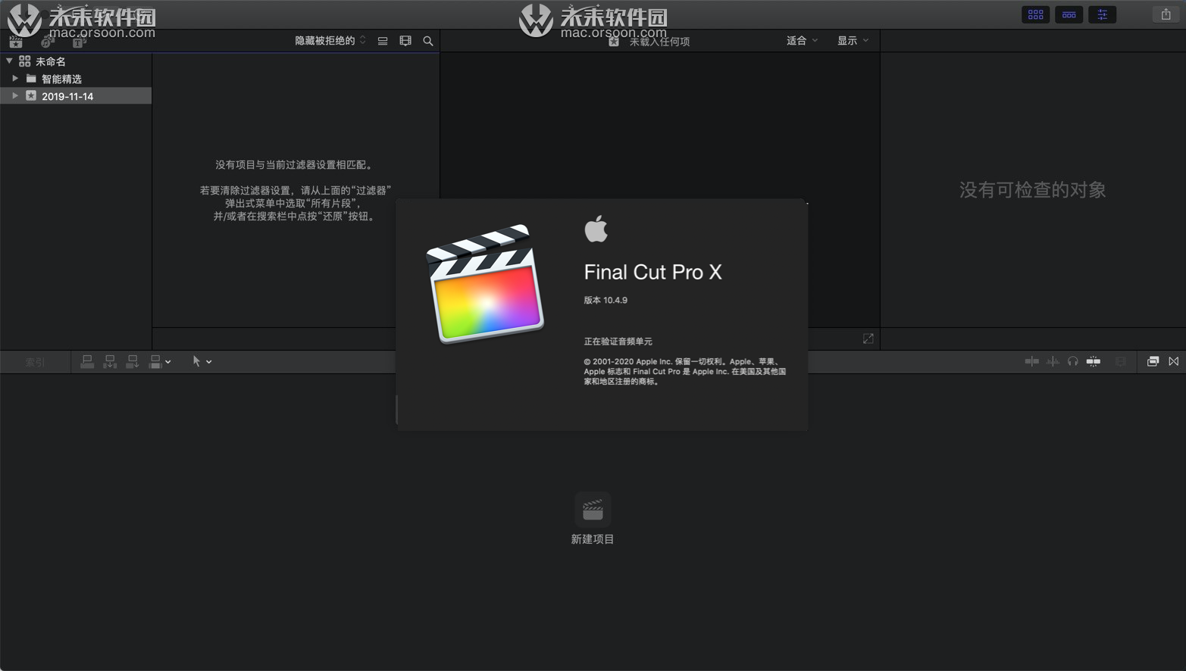This screenshot has width=1186, height=671.
Task: Toggle solo headphones icon
Action: point(1073,361)
